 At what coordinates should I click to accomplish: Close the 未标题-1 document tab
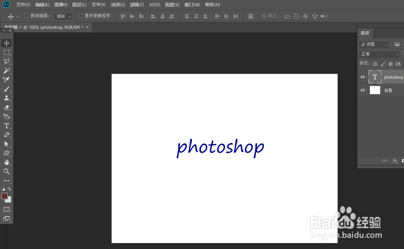(87, 27)
